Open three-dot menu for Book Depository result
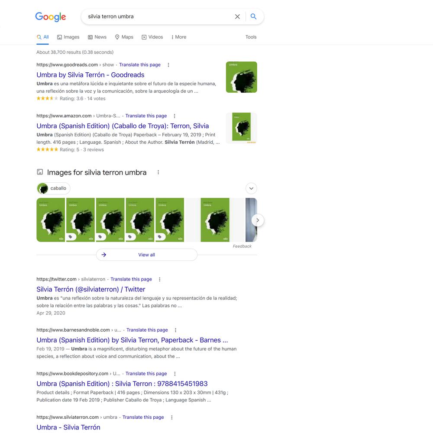 coord(175,374)
